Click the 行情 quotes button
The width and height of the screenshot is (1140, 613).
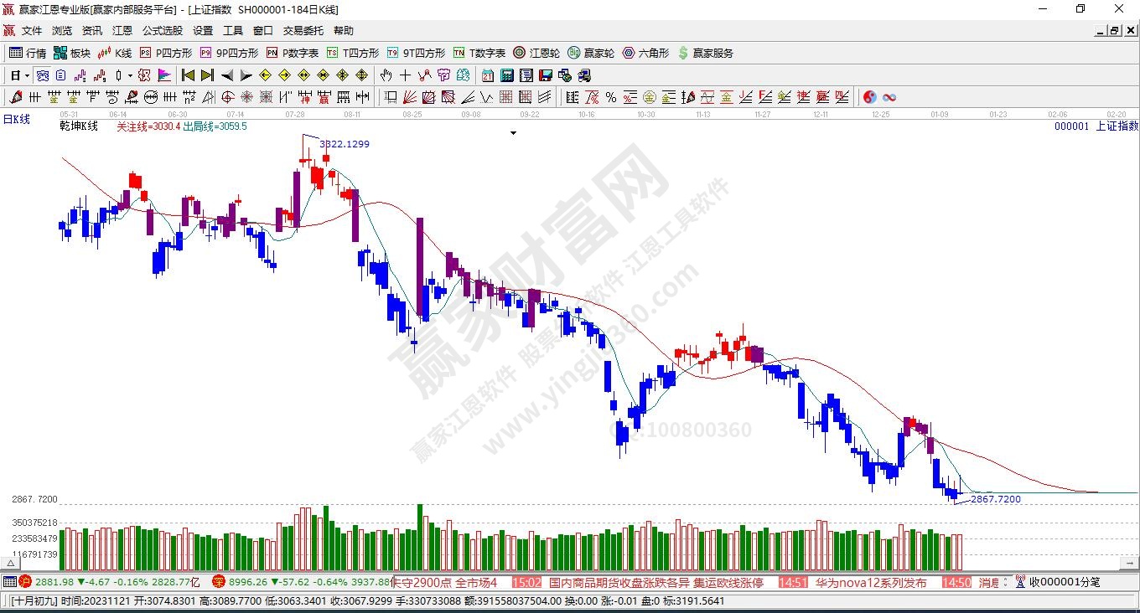click(x=28, y=53)
